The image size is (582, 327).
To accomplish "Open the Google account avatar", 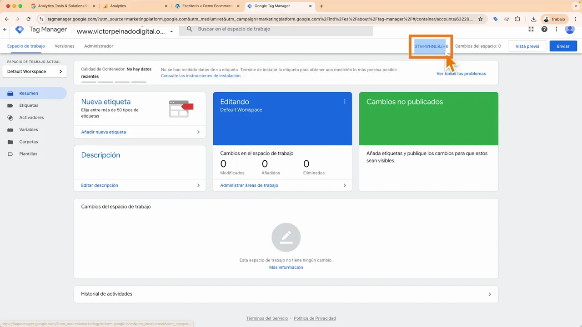I will [570, 29].
